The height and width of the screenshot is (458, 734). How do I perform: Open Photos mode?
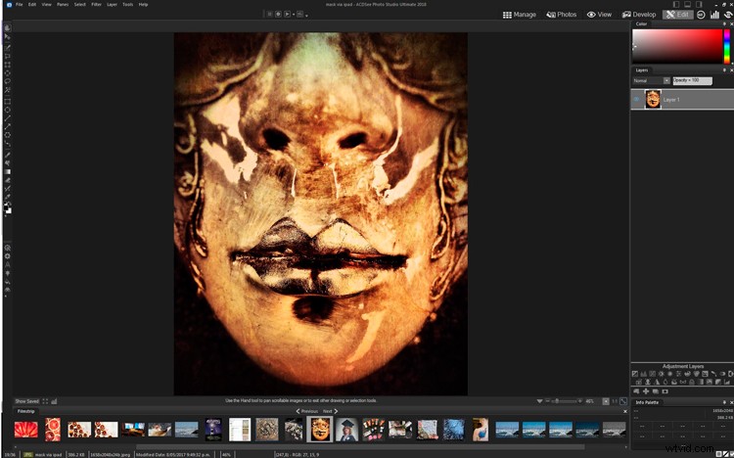[562, 15]
